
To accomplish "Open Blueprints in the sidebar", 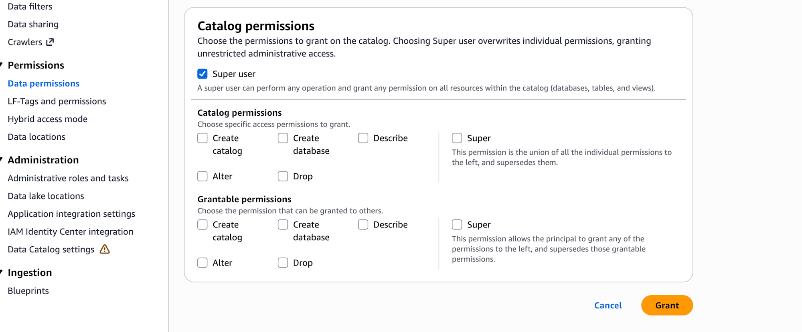I will (x=28, y=291).
